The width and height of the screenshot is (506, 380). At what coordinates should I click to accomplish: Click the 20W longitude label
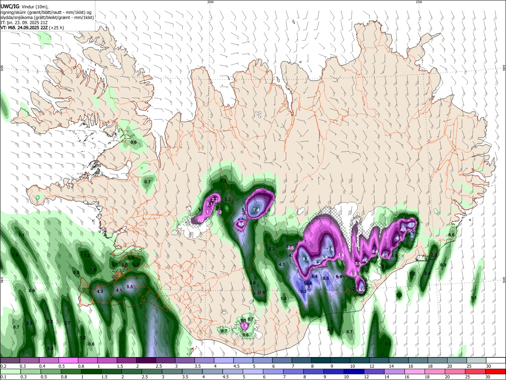coord(210,2)
